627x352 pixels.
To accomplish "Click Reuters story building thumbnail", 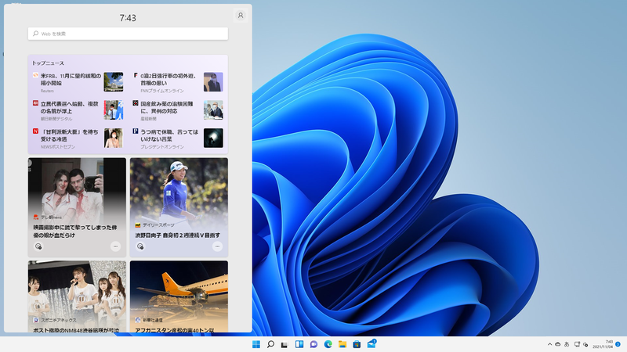I will tap(114, 82).
